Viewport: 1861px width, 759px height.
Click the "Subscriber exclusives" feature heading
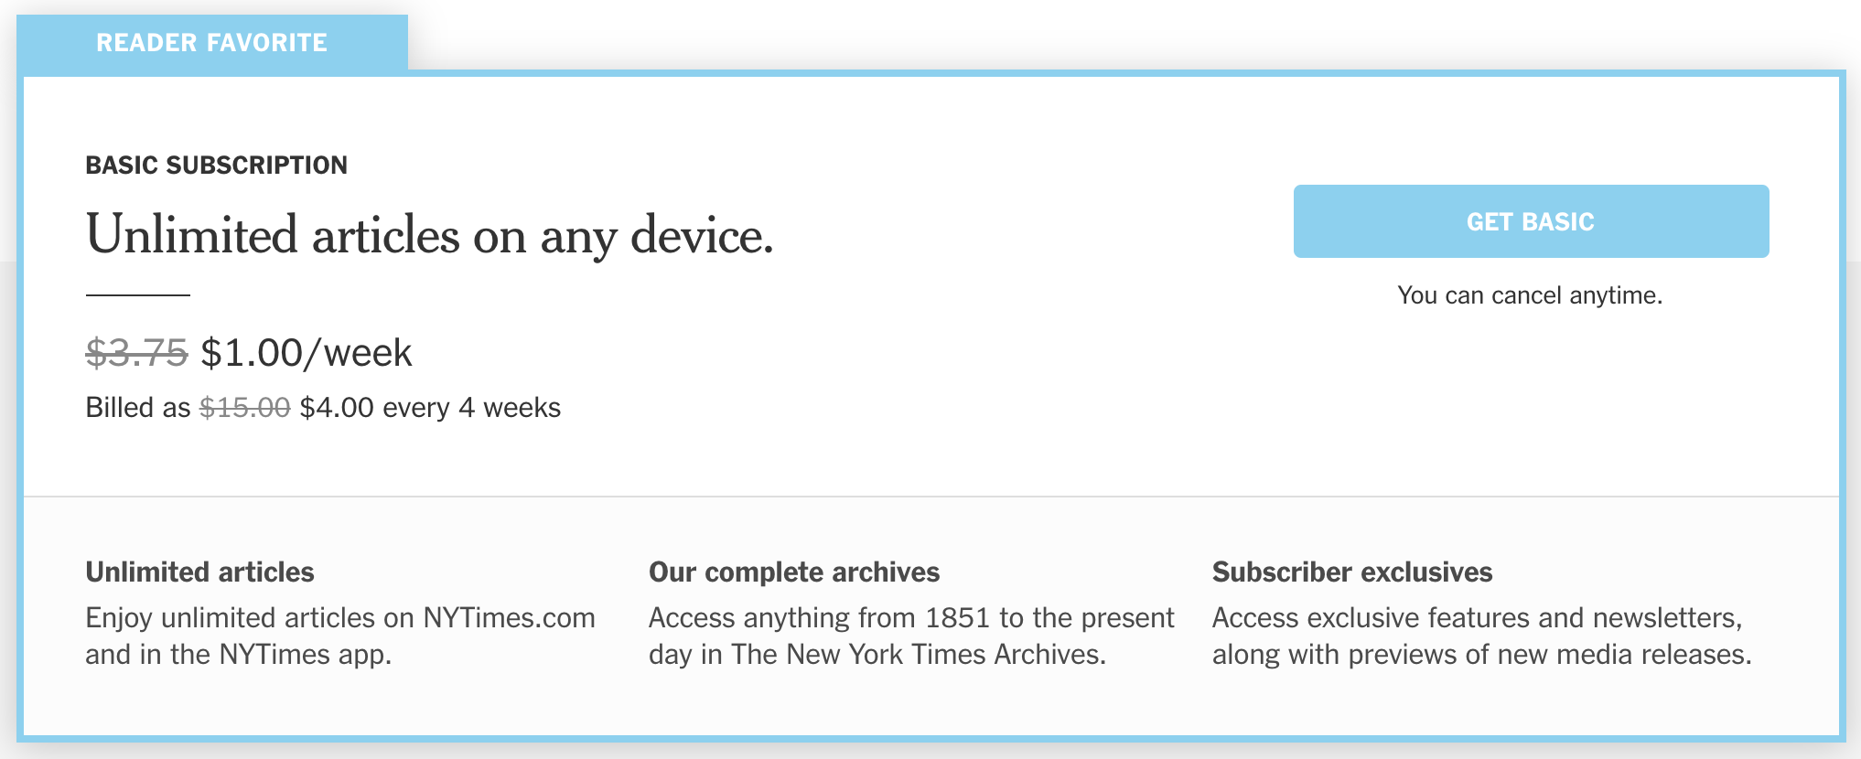pos(1351,572)
